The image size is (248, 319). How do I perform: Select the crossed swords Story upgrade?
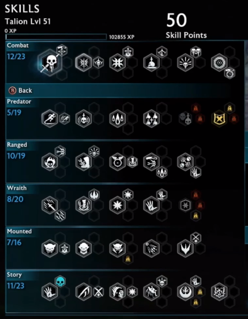tap(98, 292)
